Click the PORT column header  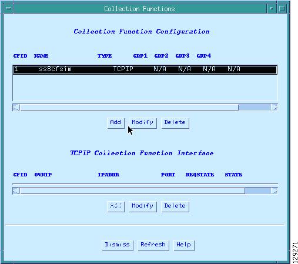tap(168, 175)
